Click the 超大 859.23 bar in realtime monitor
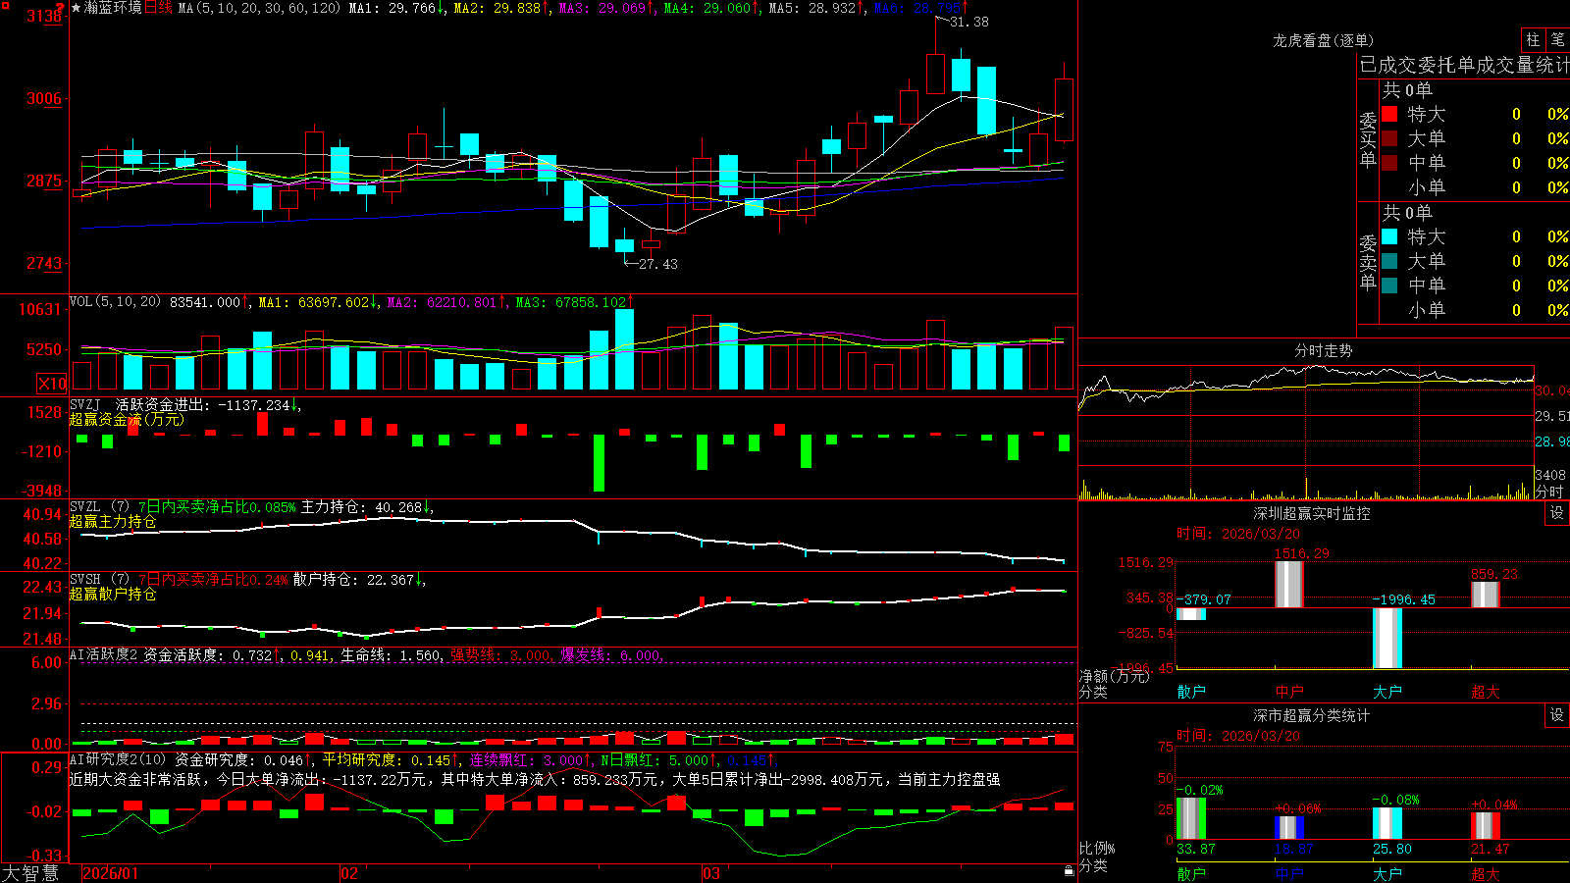The height and width of the screenshot is (883, 1570). click(1486, 595)
